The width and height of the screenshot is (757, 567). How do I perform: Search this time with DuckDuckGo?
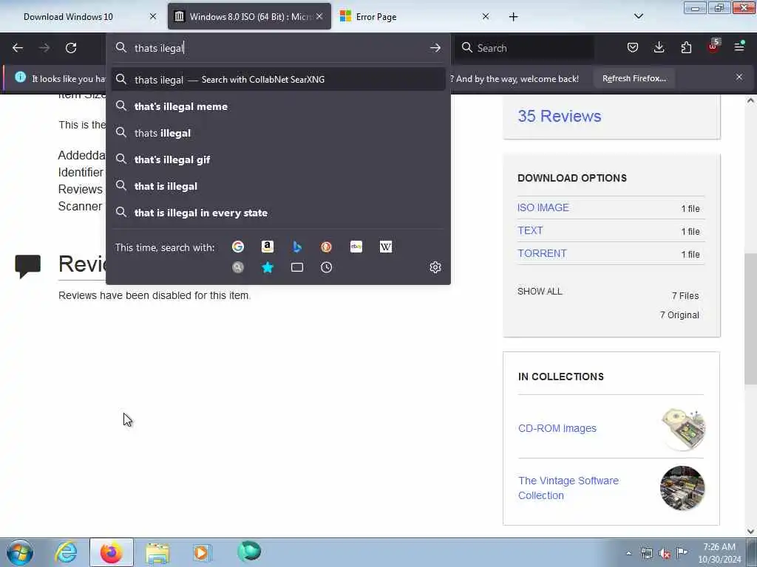coord(326,247)
